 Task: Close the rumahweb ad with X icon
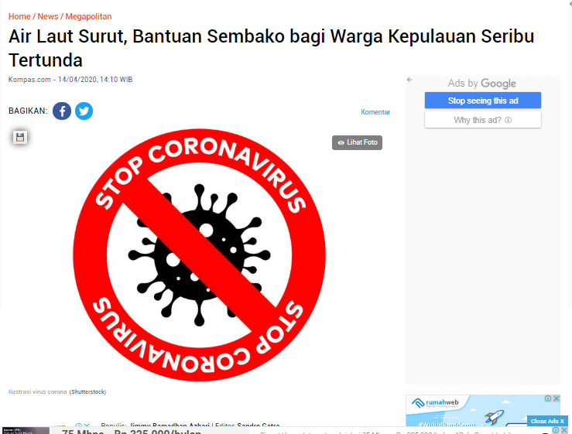[x=557, y=398]
